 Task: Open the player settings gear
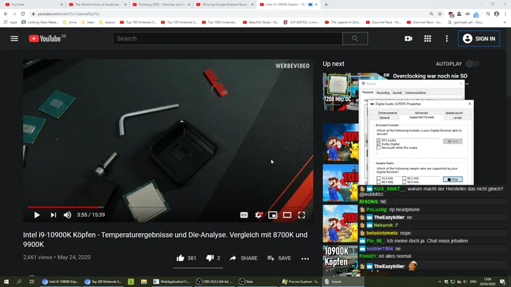pyautogui.click(x=258, y=215)
